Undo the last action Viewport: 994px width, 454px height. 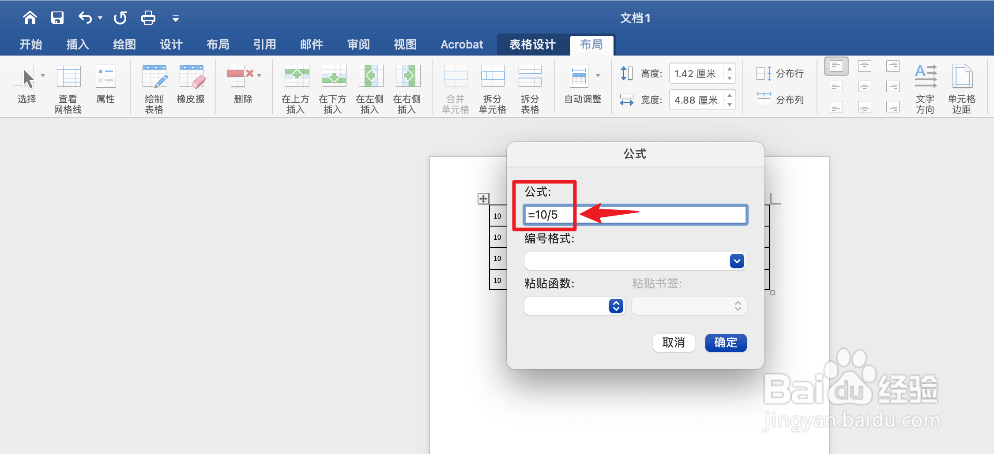point(85,18)
